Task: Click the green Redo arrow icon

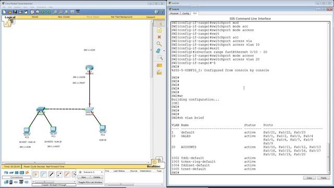Action: (x=49, y=12)
